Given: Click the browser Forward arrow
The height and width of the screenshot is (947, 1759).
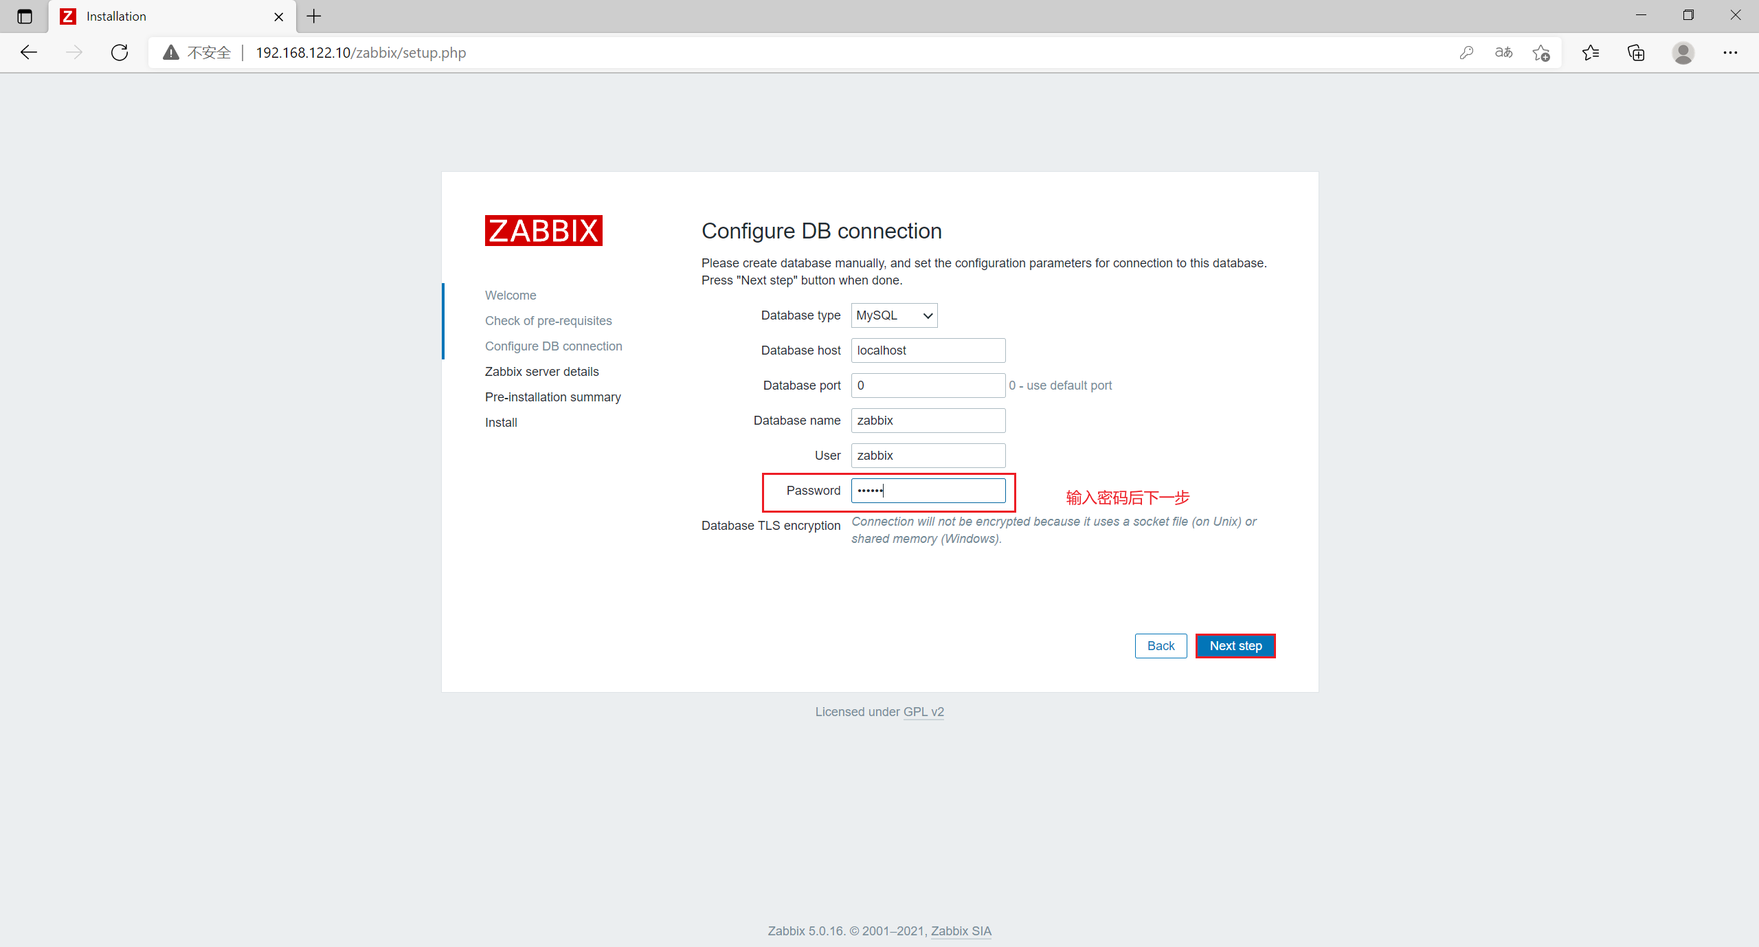Looking at the screenshot, I should pyautogui.click(x=74, y=52).
